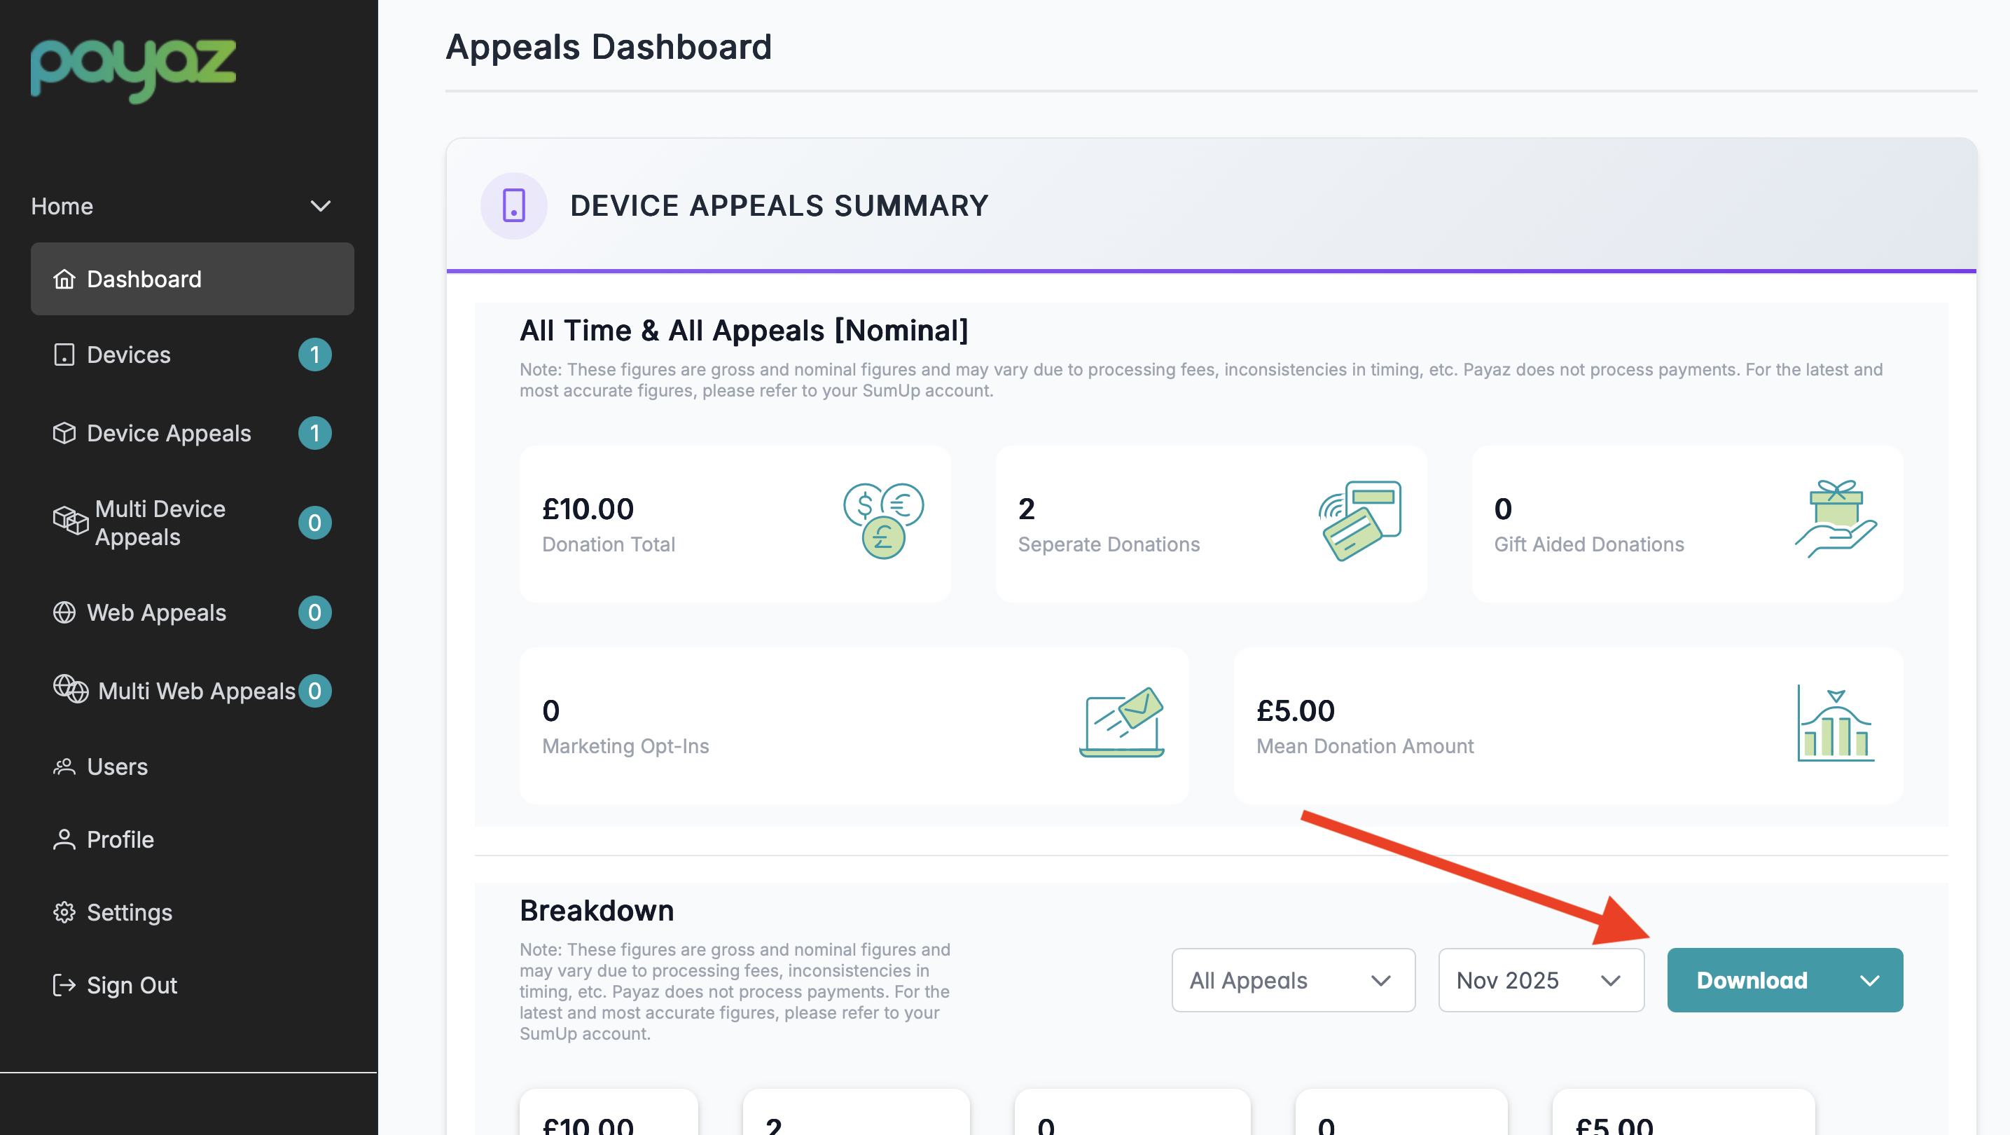2010x1135 pixels.
Task: Open the Nov 2025 month dropdown
Action: coord(1540,980)
